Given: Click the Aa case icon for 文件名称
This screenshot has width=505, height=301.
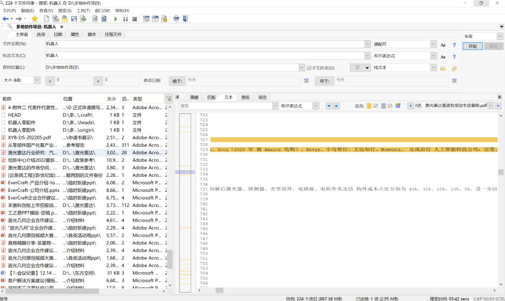Looking at the screenshot, I should (443, 45).
